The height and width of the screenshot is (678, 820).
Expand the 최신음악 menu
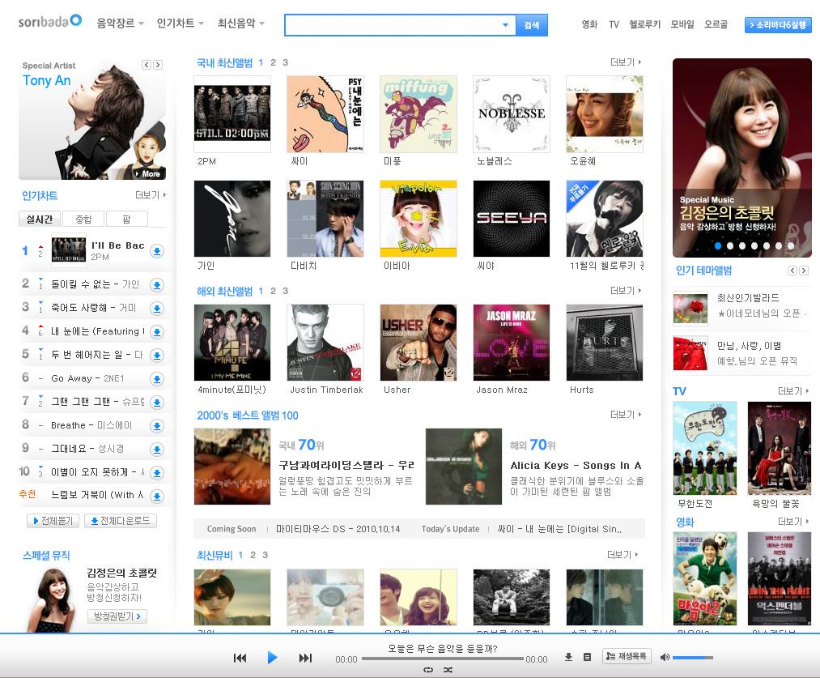pyautogui.click(x=241, y=23)
